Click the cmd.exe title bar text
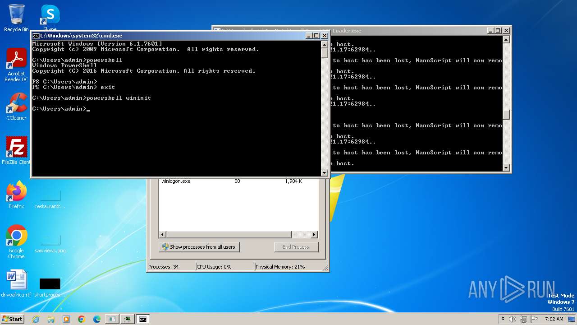The width and height of the screenshot is (577, 325). coord(81,36)
